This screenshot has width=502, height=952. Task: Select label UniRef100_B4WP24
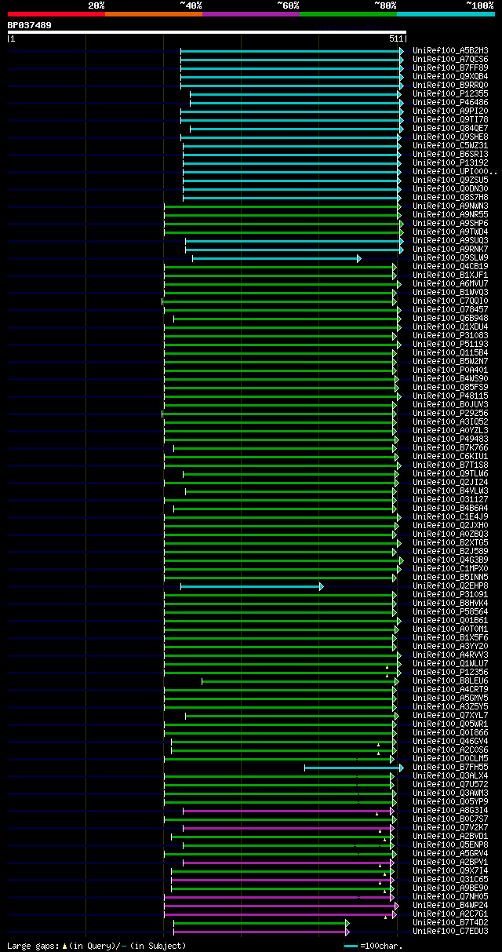[x=450, y=906]
